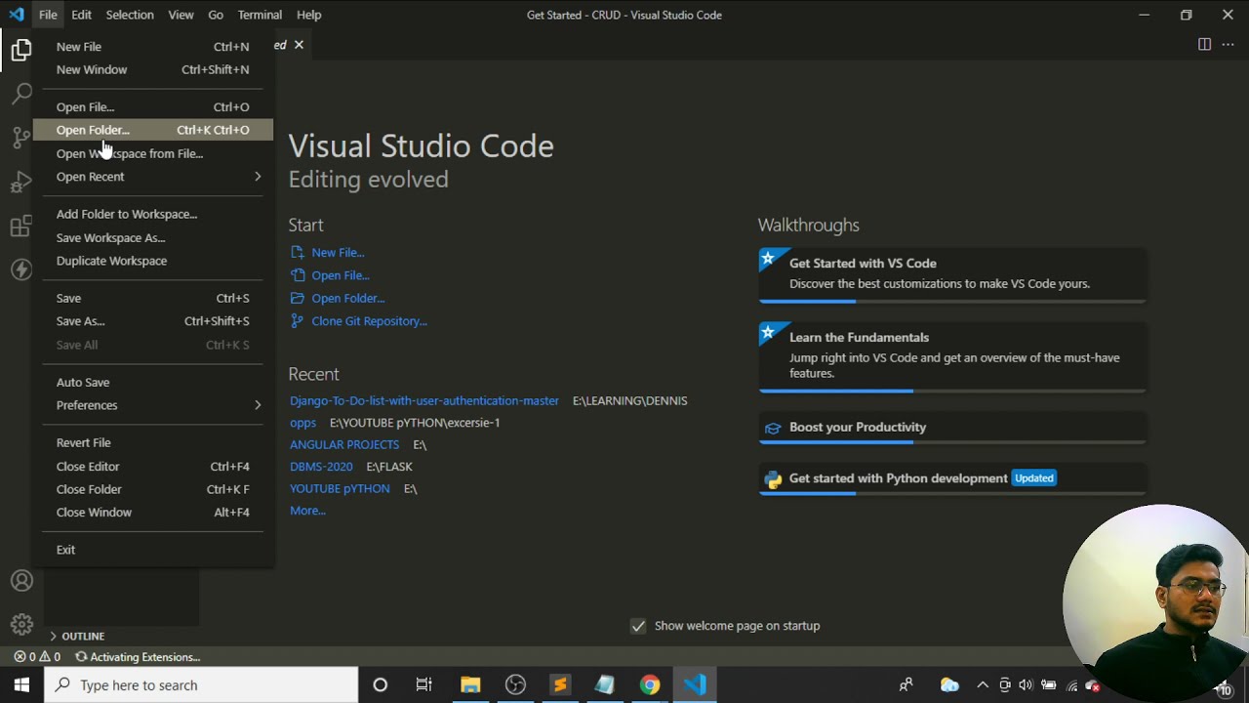The width and height of the screenshot is (1249, 703).
Task: Open OBS Studio from taskbar
Action: point(515,685)
